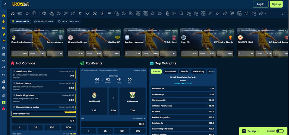The image size is (289, 135).
Task: Switch to Event Builder tab
Action: coord(69,21)
